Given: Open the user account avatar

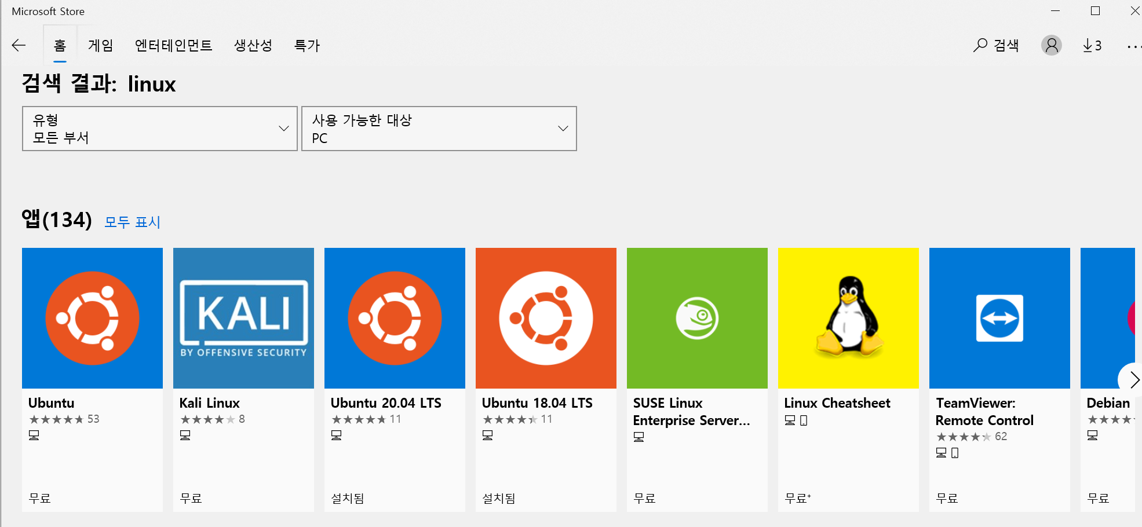Looking at the screenshot, I should (x=1052, y=45).
